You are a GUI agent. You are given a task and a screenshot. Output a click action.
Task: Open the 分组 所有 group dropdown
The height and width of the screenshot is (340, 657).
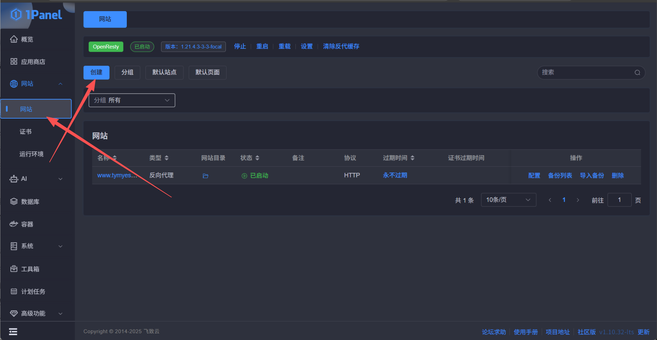[132, 100]
